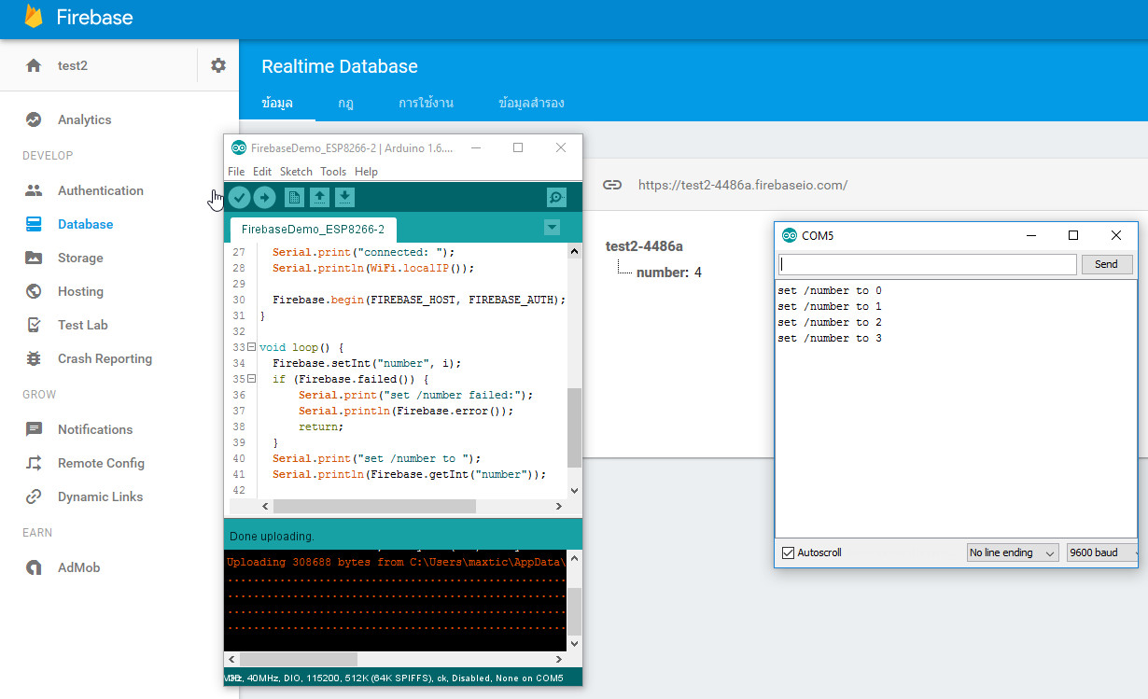Click the Firebase.setInt code line 34
The height and width of the screenshot is (699, 1148).
point(367,363)
